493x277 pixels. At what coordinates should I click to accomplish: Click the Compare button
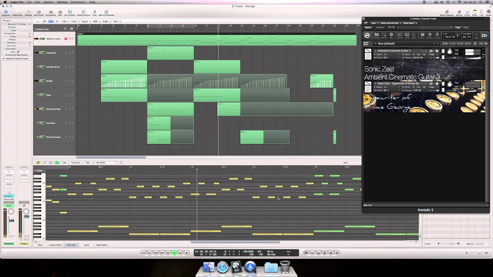(380, 27)
